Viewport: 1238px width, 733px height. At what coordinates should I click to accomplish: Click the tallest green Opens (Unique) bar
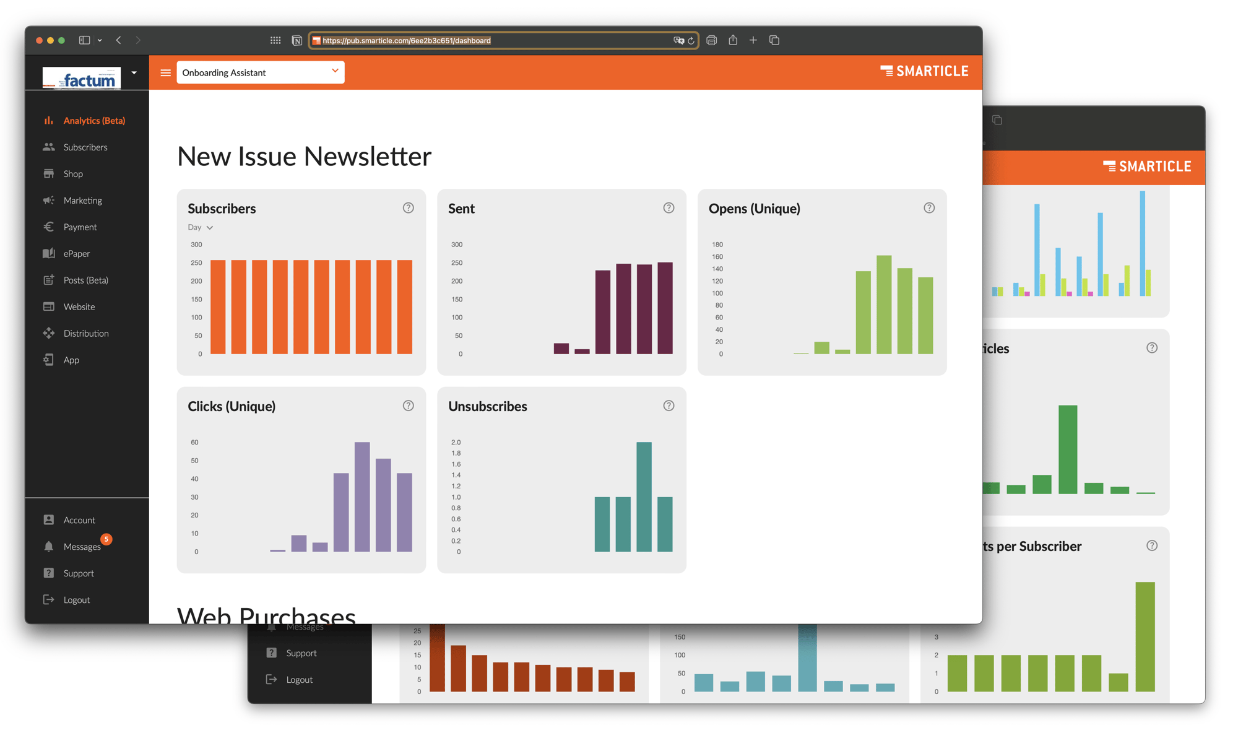pyautogui.click(x=884, y=305)
